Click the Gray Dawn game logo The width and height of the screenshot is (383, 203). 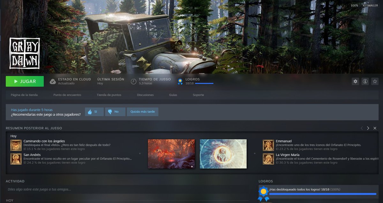pyautogui.click(x=25, y=53)
